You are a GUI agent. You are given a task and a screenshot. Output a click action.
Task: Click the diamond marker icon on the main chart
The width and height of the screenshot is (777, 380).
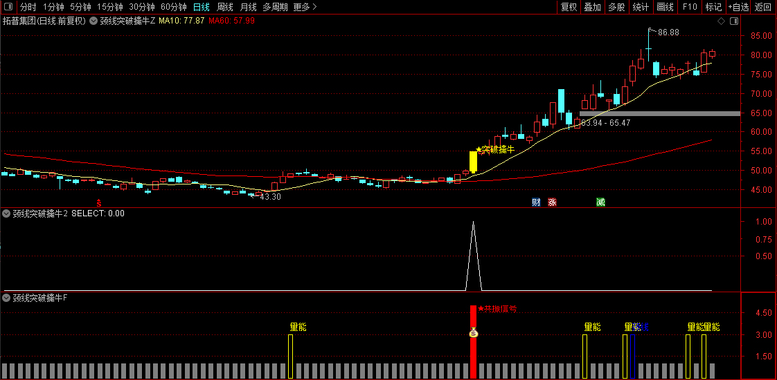[721, 21]
